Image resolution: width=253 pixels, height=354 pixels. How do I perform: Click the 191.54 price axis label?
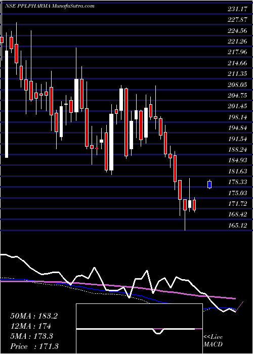pos(237,139)
